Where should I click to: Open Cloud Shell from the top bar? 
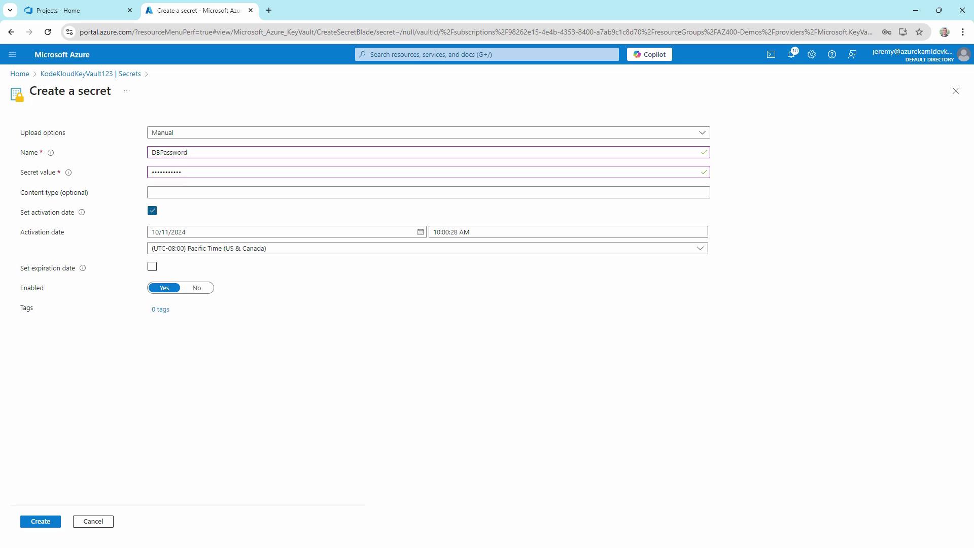(771, 54)
